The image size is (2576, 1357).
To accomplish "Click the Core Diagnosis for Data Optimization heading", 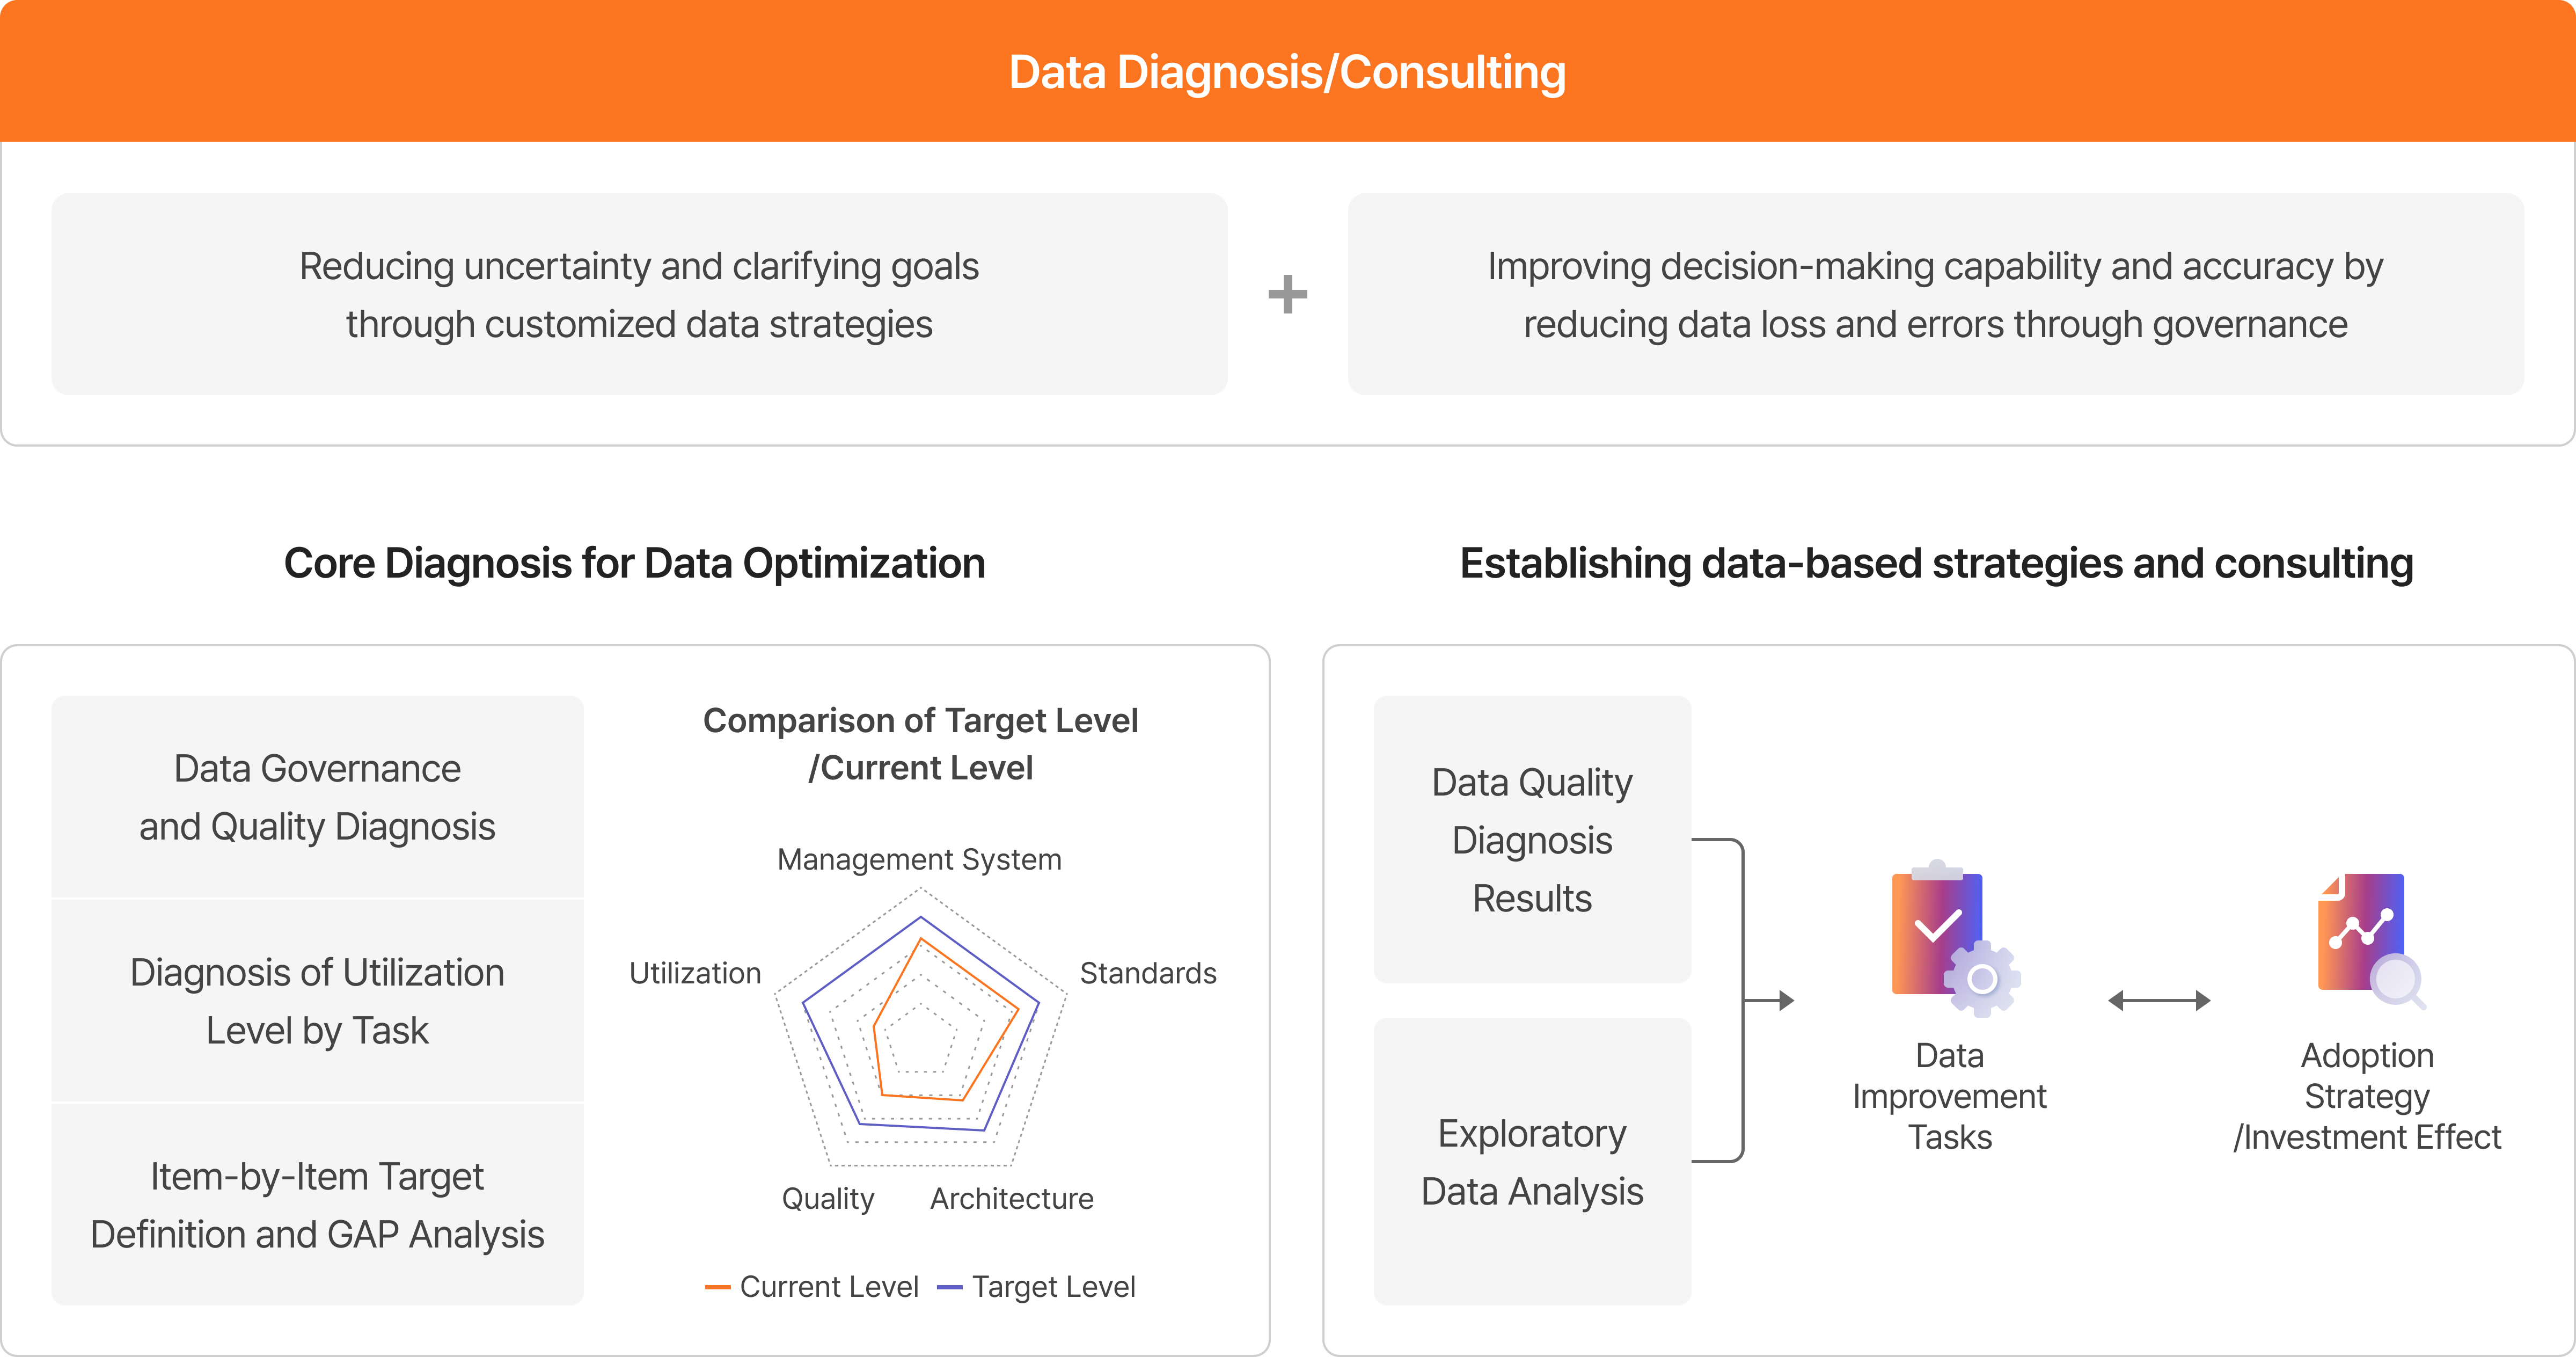I will tap(634, 563).
